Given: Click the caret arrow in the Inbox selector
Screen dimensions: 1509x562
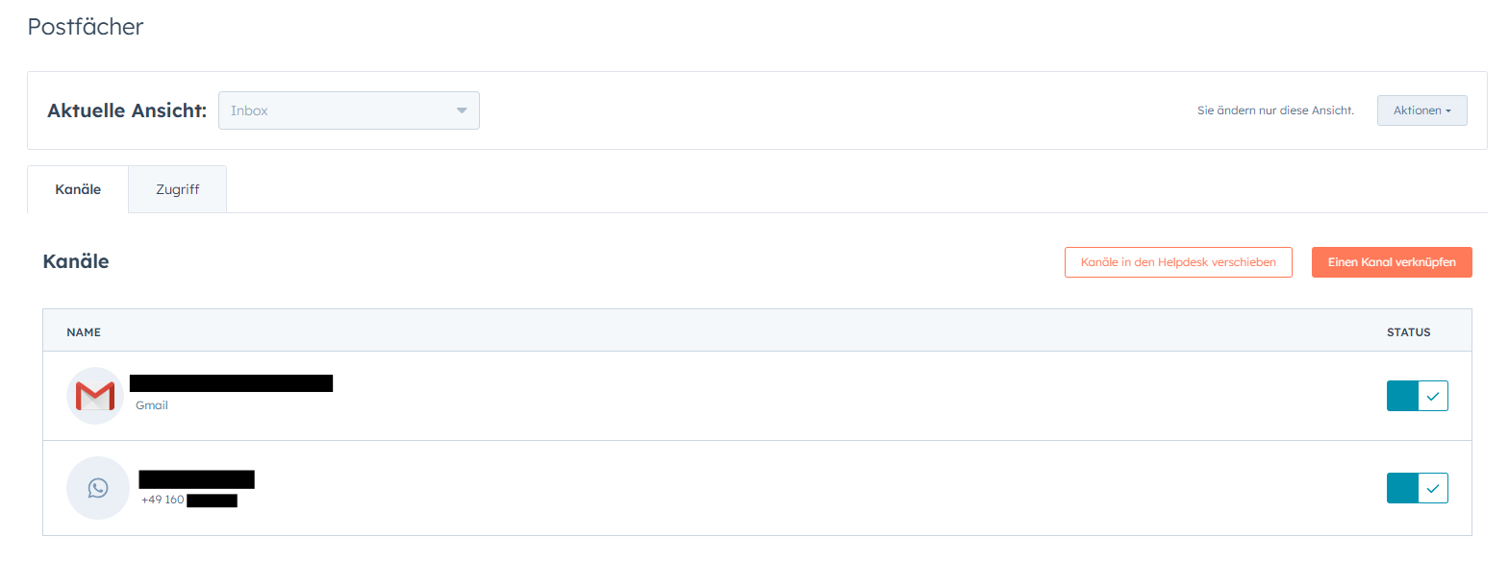Looking at the screenshot, I should tap(462, 110).
